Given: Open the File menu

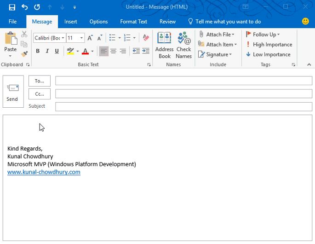Looking at the screenshot, I should point(13,22).
